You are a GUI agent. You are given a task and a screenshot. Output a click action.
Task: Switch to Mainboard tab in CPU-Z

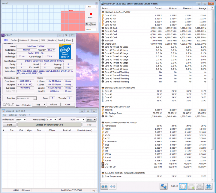click(24, 40)
